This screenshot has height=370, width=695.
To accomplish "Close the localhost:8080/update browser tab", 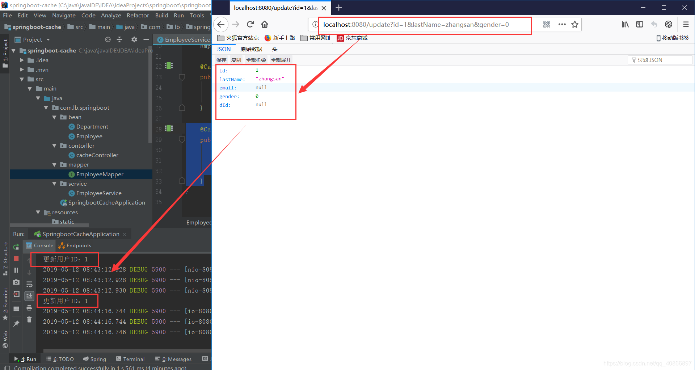I will tap(324, 8).
